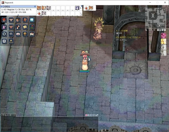The image size is (169, 132).
Task: Click the 初心者用ポーションプレゼント quest entry
Action: [x=128, y=38]
